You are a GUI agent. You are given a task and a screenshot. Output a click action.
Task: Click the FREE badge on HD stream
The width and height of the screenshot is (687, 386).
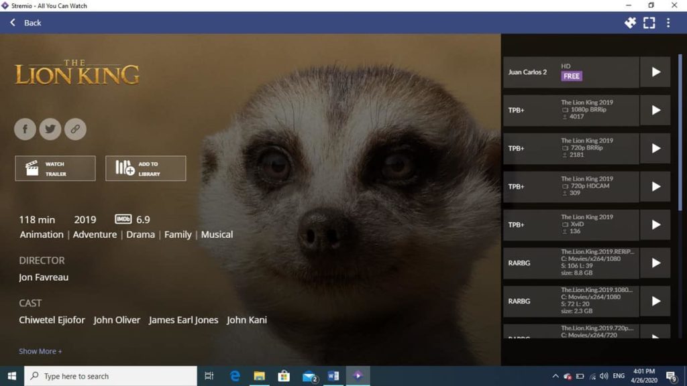coord(572,76)
